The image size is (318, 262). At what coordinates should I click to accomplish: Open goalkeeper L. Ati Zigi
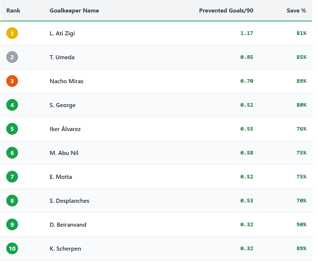click(x=62, y=33)
